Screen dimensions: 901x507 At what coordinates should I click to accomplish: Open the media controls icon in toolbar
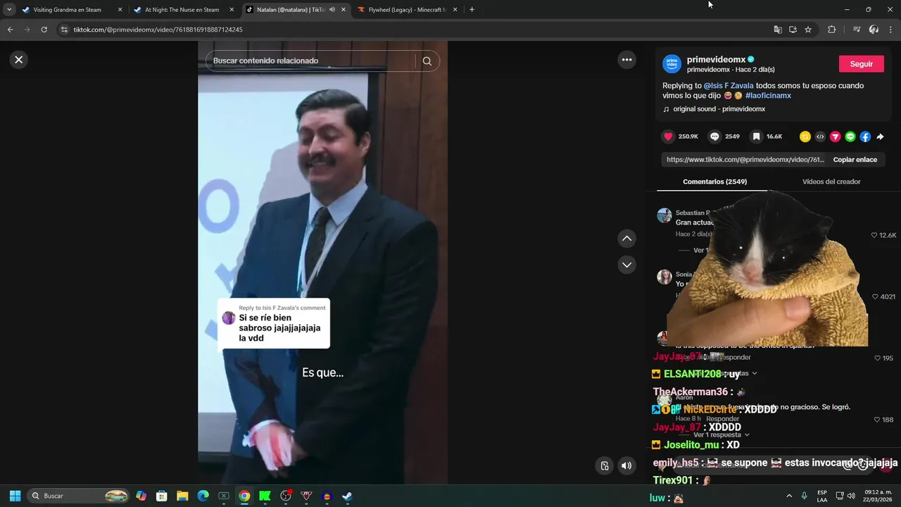(x=857, y=30)
